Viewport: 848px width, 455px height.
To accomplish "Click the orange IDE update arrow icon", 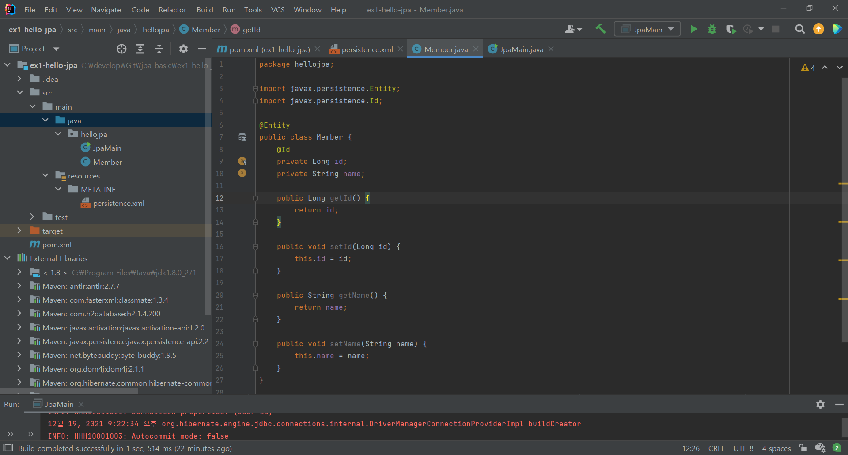I will pyautogui.click(x=818, y=29).
